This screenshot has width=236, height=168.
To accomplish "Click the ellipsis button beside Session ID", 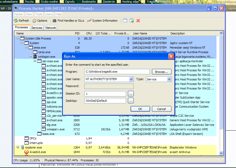I will click(x=131, y=94).
